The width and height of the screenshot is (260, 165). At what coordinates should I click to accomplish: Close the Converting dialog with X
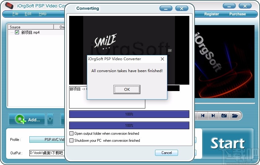[182, 9]
